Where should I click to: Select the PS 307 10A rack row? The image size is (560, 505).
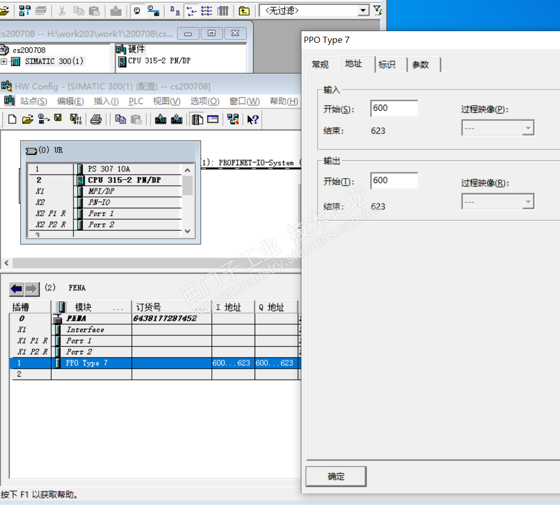[x=105, y=169]
